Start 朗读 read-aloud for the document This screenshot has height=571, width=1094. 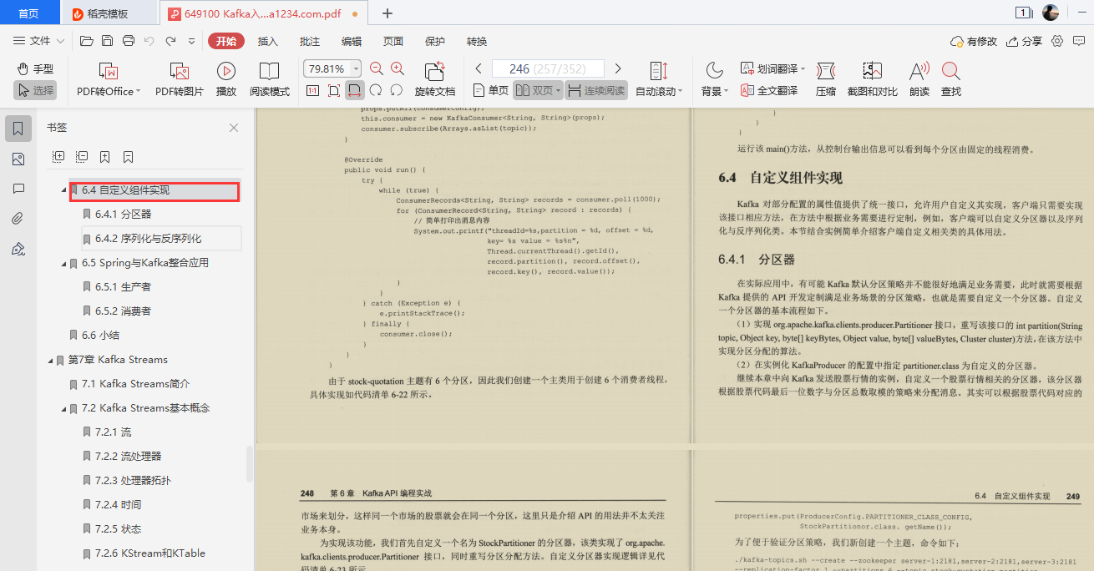(x=919, y=79)
